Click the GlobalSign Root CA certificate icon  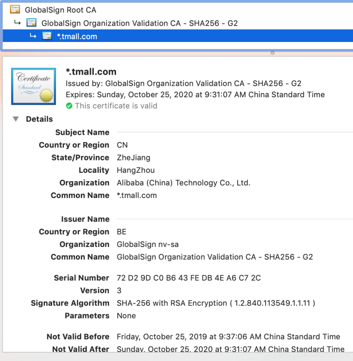[15, 9]
